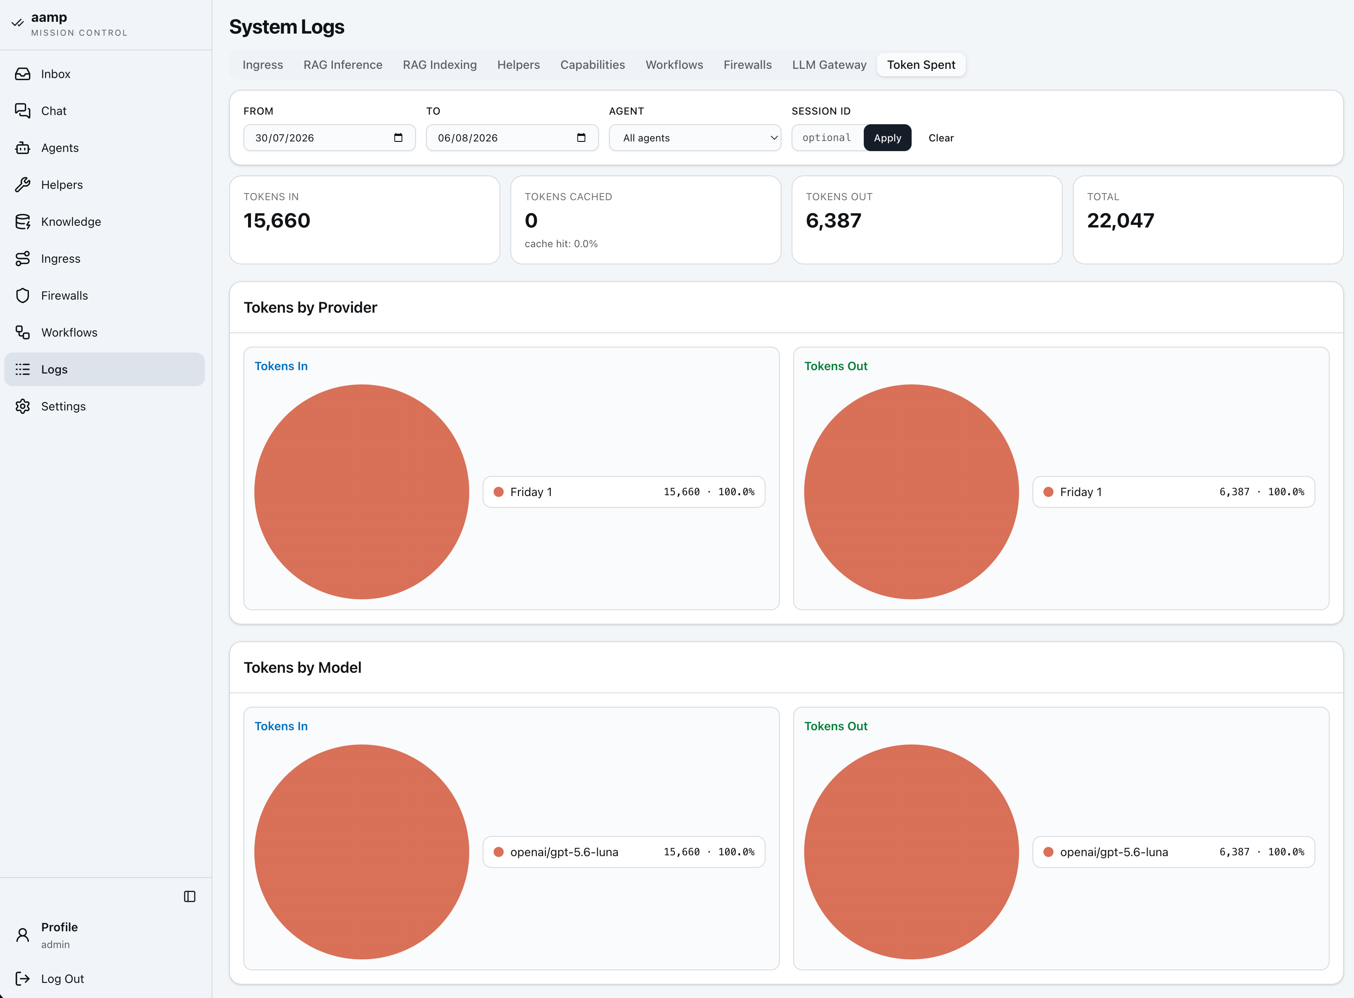This screenshot has width=1354, height=998.
Task: Click model Tokens Out legend 6,387 · 100.0%
Action: [1262, 852]
